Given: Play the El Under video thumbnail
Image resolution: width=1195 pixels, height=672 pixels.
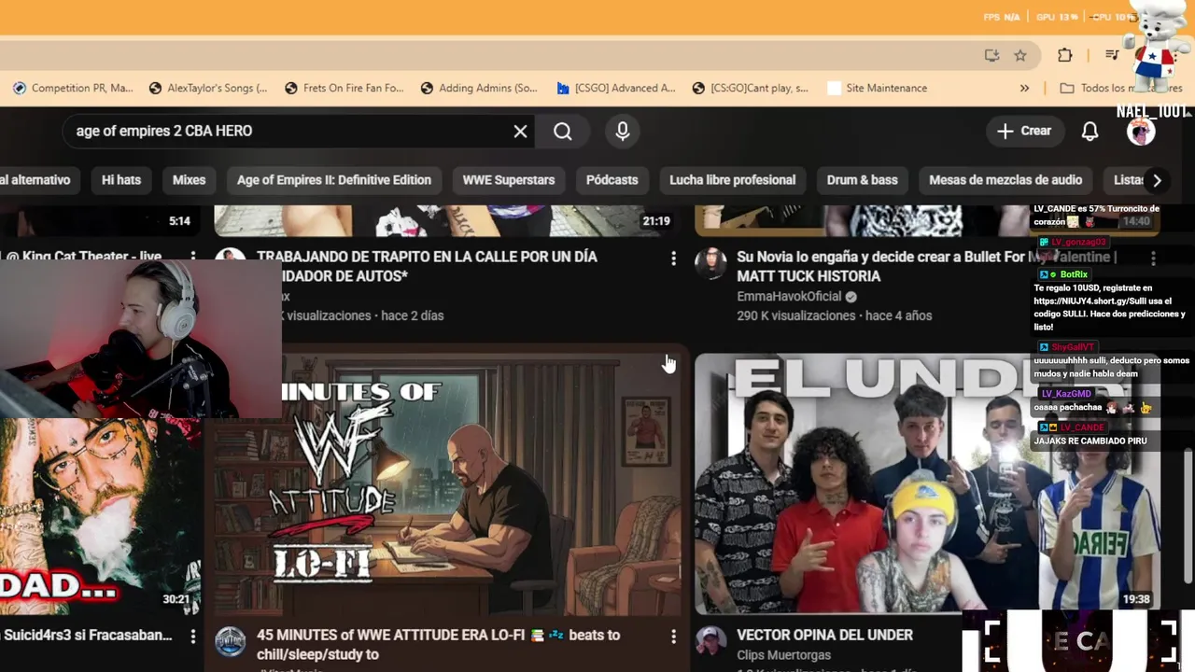Looking at the screenshot, I should coord(929,483).
